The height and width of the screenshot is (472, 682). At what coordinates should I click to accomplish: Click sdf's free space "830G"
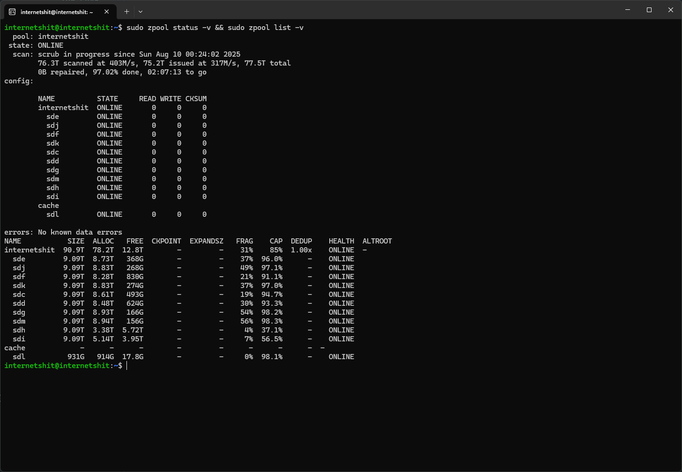point(135,277)
